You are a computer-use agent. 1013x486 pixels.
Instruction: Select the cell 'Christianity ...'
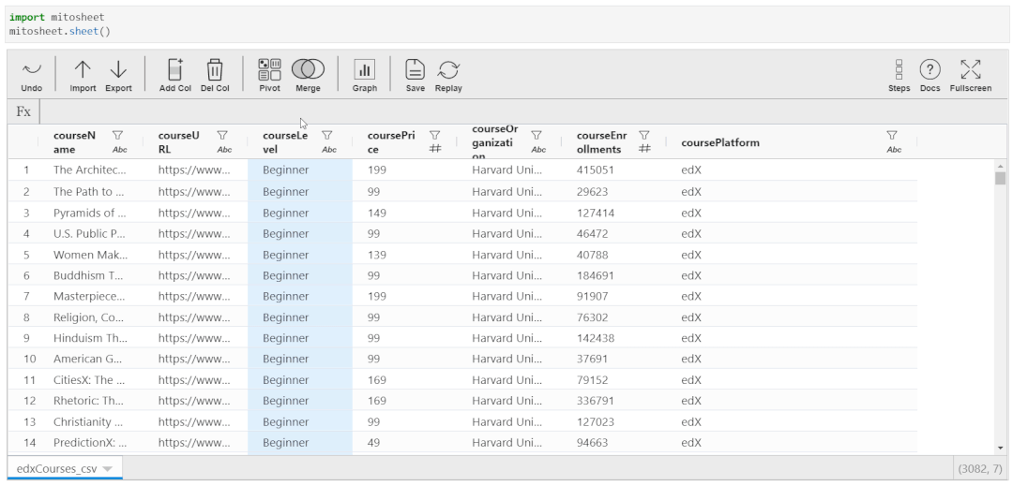point(90,421)
